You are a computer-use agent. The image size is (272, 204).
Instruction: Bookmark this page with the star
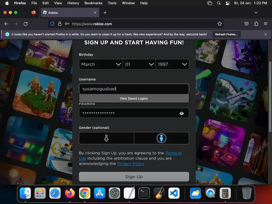pyautogui.click(x=220, y=24)
